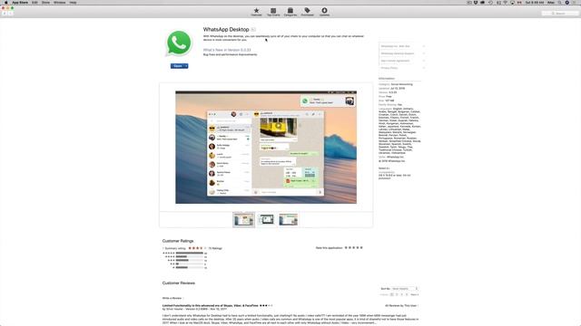Open the Updates toolbar icon

click(324, 11)
